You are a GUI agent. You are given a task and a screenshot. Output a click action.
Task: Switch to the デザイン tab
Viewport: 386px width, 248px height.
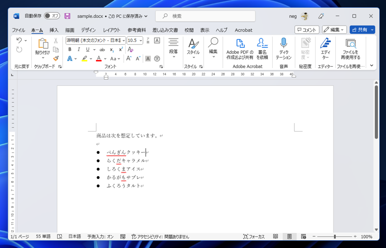pyautogui.click(x=88, y=30)
